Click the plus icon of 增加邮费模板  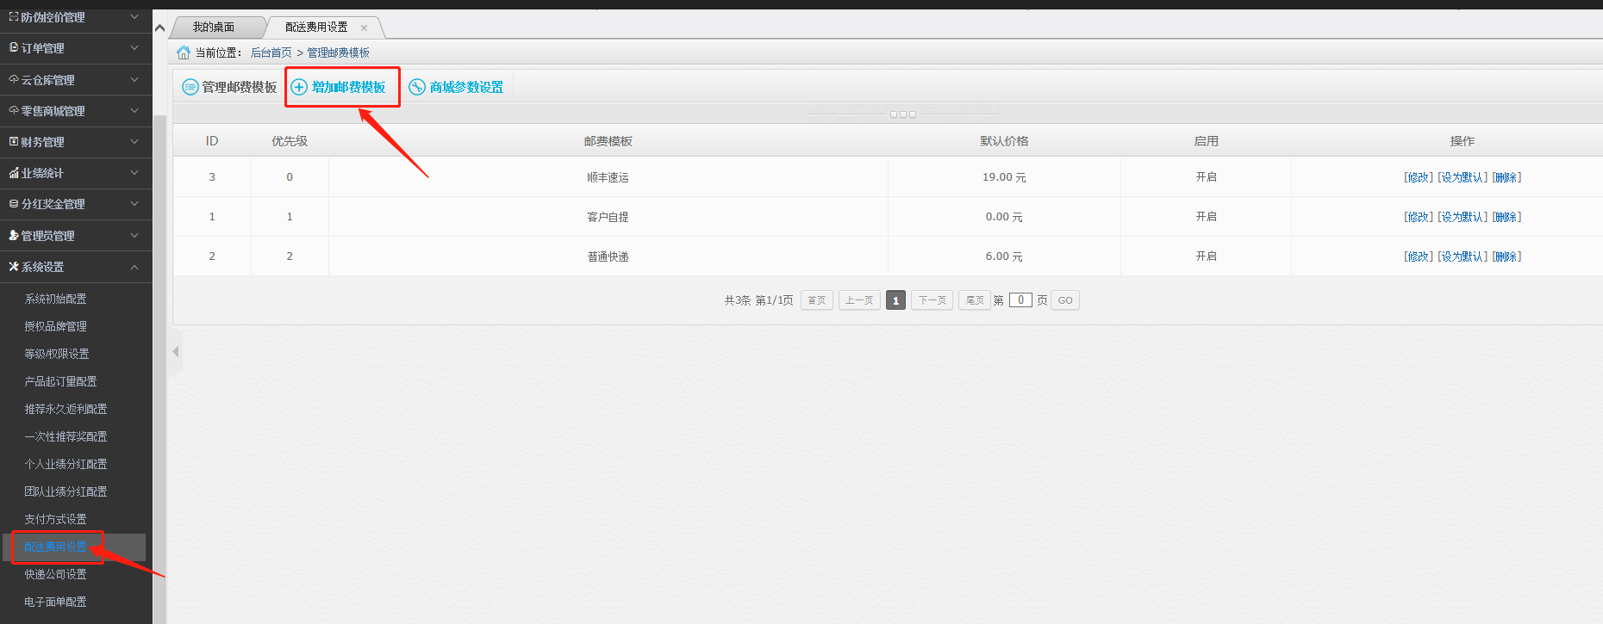pos(299,87)
